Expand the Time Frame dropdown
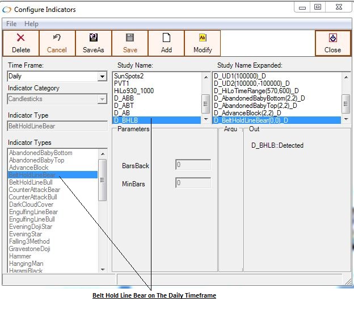Viewport: 354px width, 309px height. click(102, 77)
